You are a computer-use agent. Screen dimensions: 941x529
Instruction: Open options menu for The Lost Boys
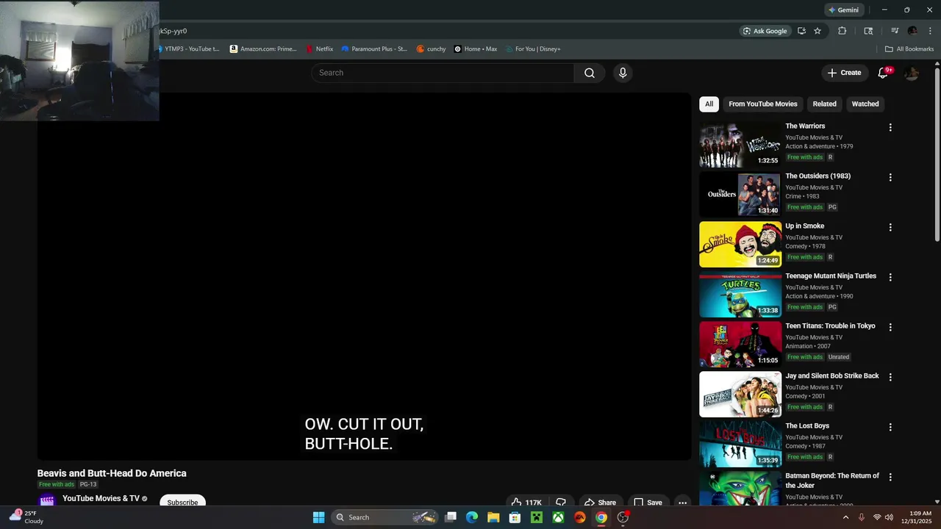(890, 427)
